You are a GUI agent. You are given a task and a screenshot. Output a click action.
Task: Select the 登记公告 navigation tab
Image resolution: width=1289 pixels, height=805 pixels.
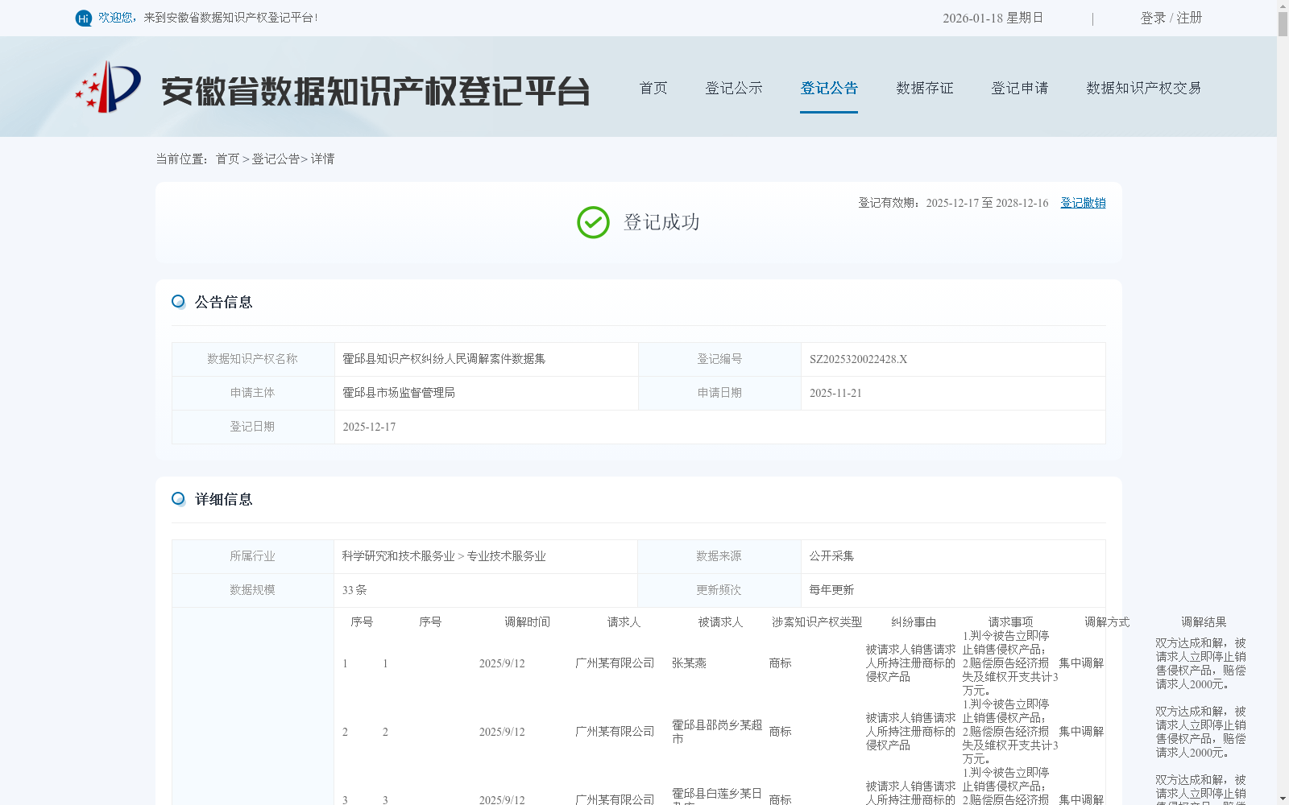click(829, 88)
